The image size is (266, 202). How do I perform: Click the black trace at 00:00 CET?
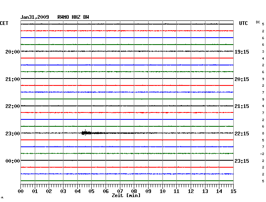(127, 160)
